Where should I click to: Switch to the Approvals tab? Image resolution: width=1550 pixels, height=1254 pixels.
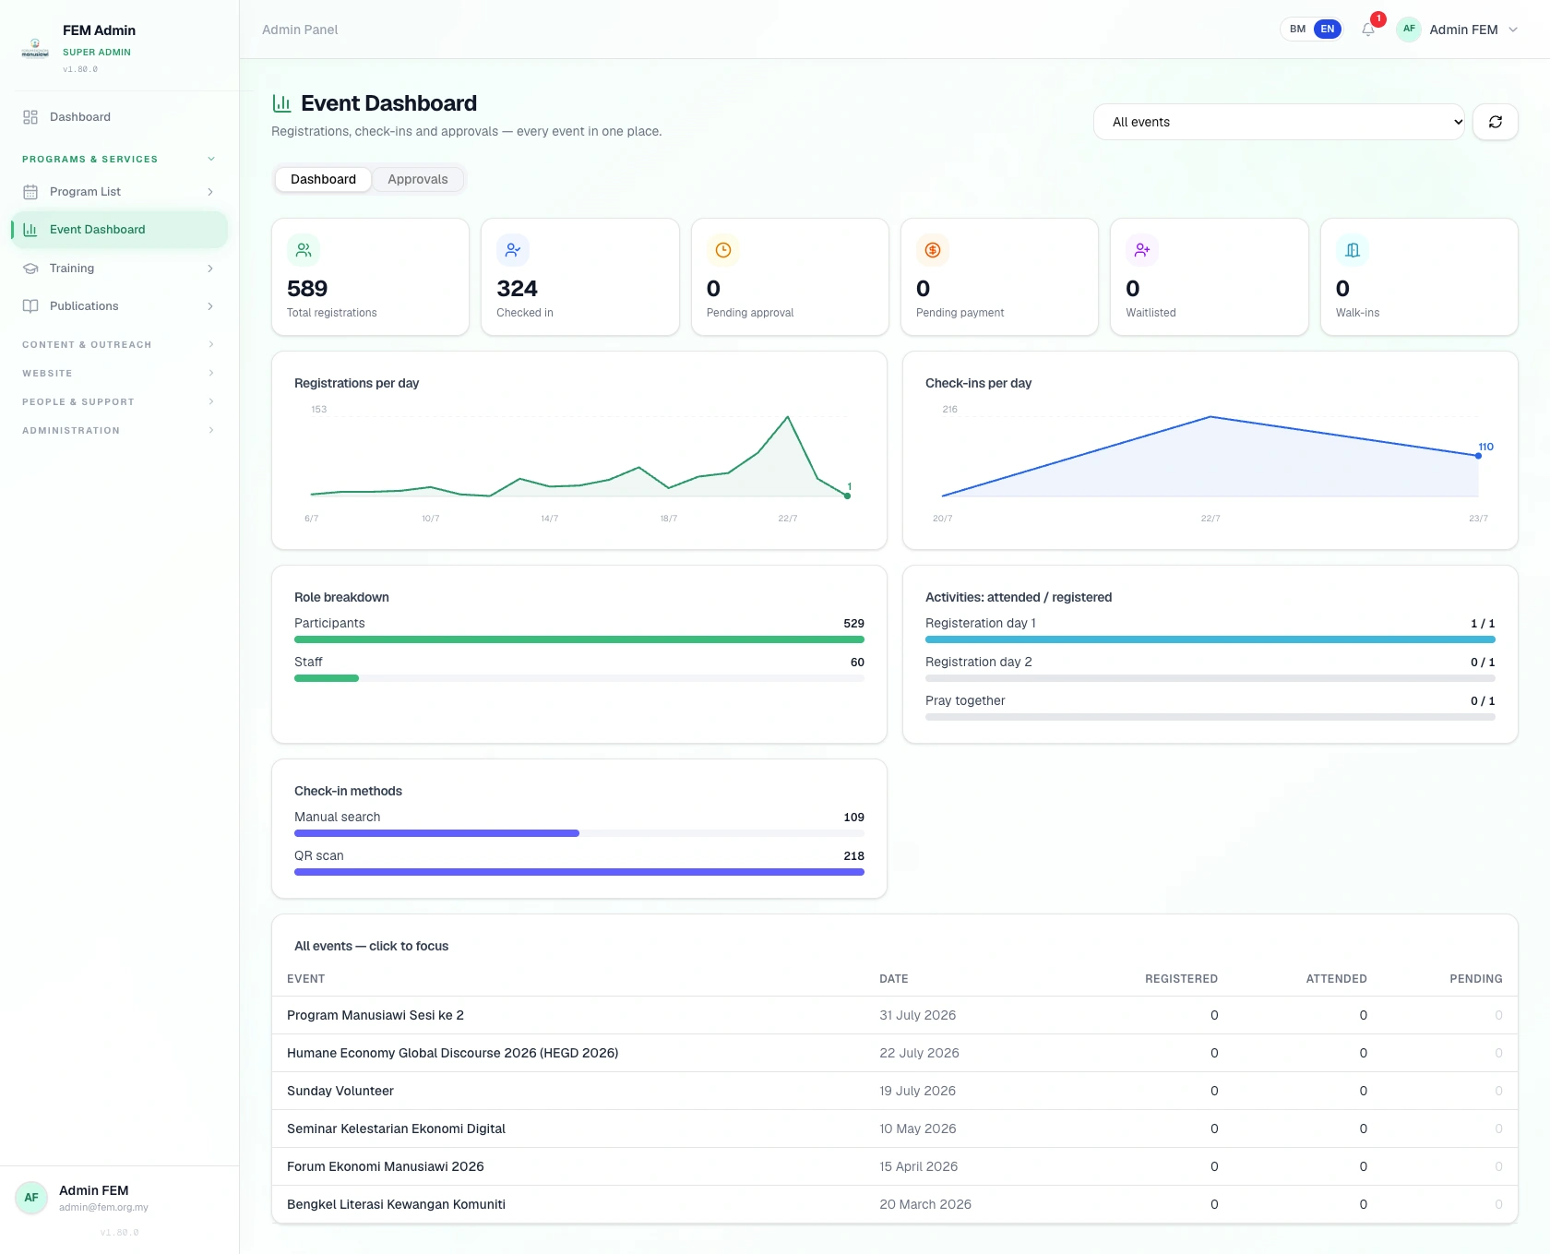[x=418, y=179]
